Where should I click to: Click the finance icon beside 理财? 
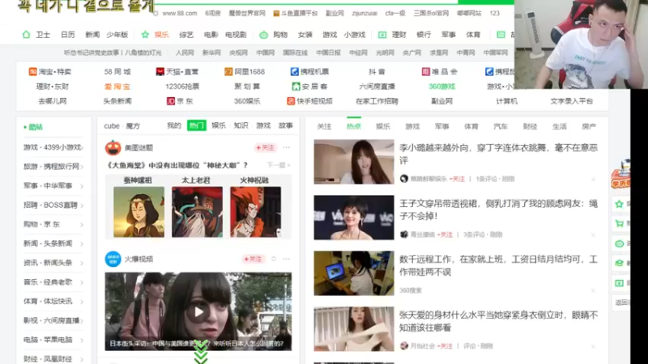(382, 35)
